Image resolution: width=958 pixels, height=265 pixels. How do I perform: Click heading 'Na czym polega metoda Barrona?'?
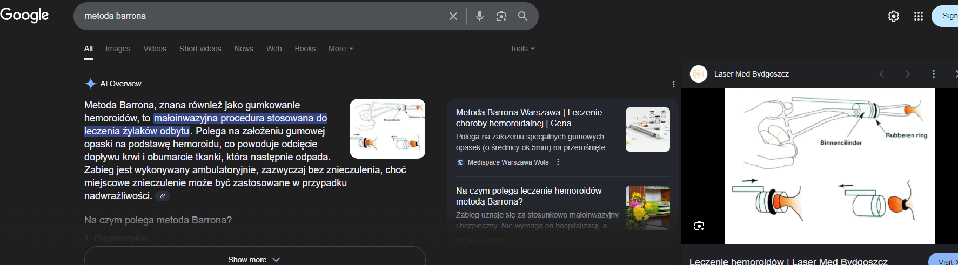(x=158, y=220)
